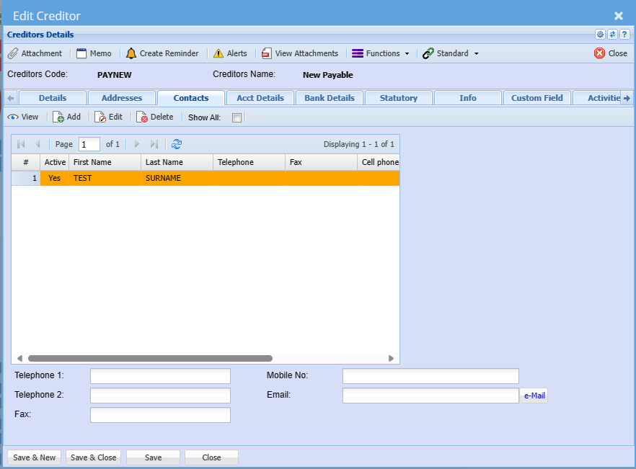The image size is (636, 469).
Task: Switch to the Bank Details tab
Action: (x=330, y=98)
